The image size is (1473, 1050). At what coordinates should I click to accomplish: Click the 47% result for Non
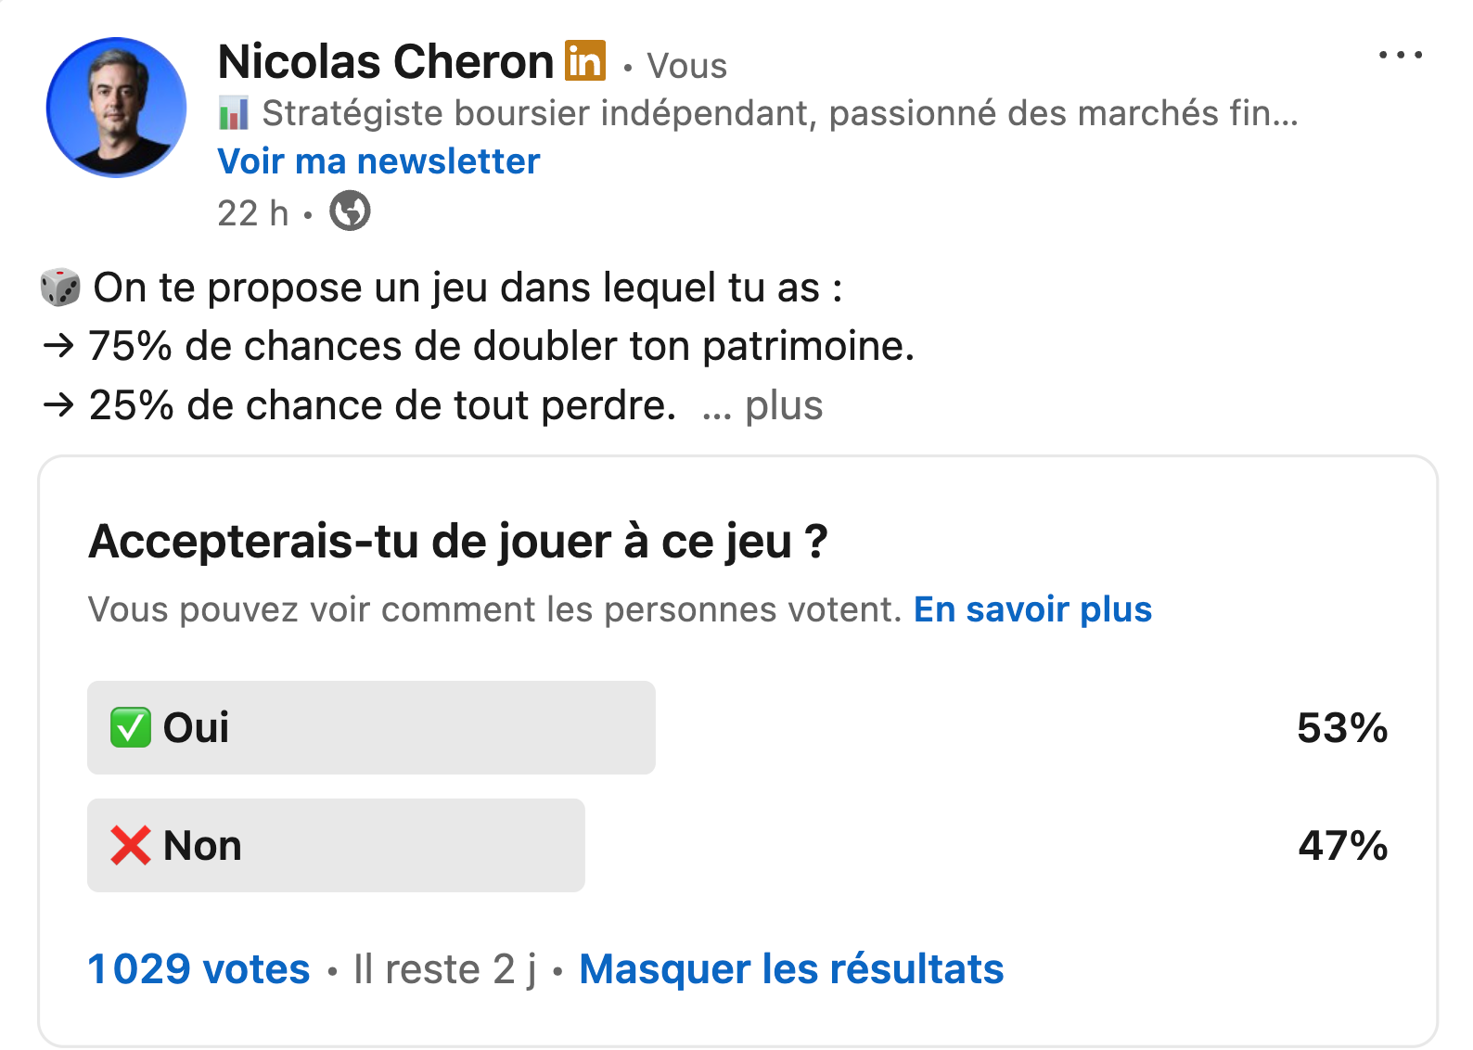tap(1343, 846)
